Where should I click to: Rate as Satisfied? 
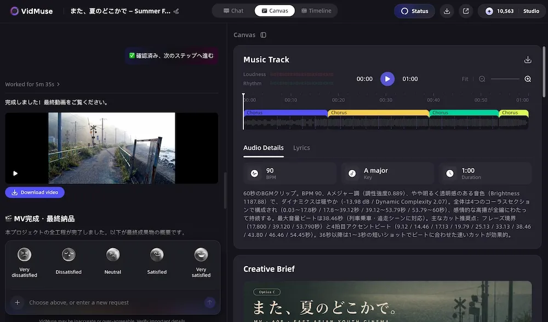157,262
